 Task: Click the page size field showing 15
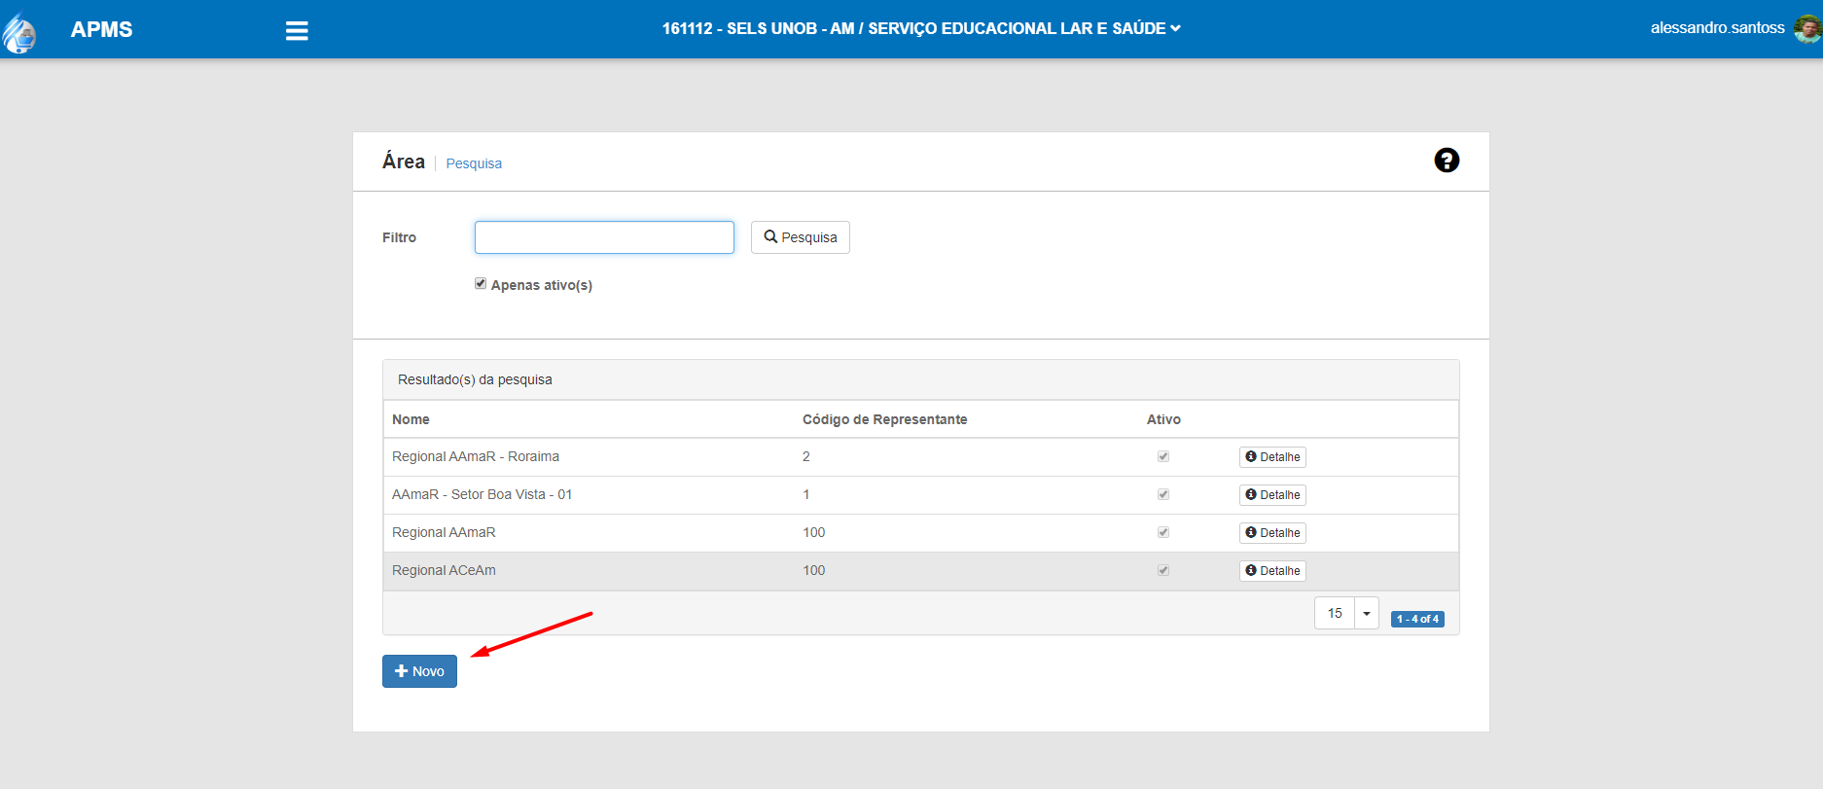coord(1335,613)
